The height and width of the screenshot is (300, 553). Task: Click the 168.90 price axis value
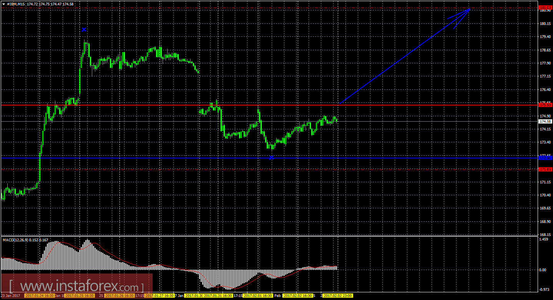tap(545, 222)
